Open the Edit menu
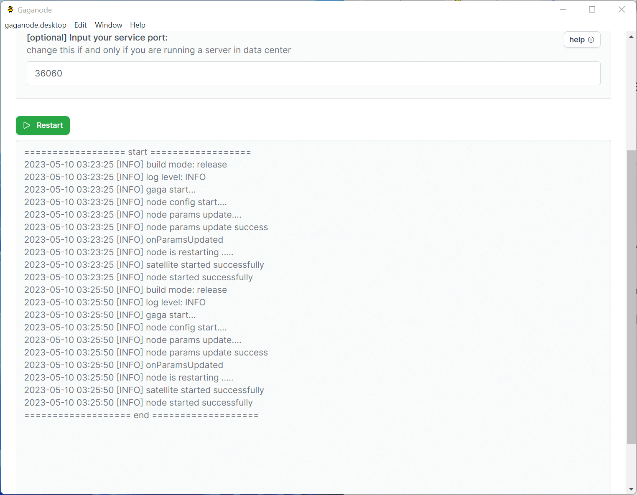 pyautogui.click(x=80, y=25)
